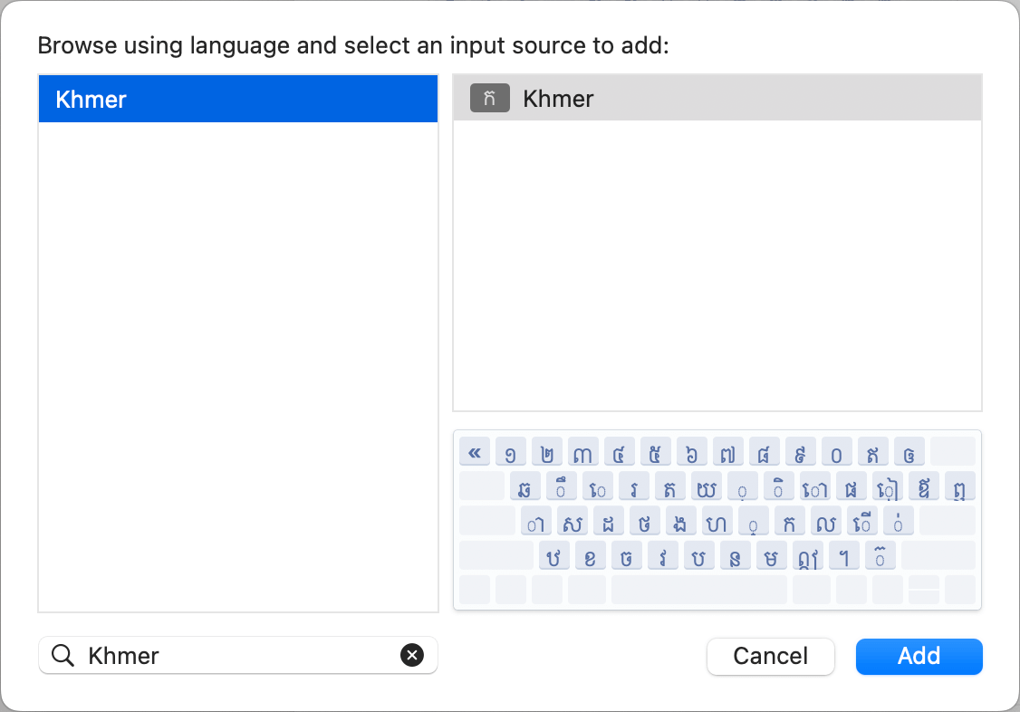The image size is (1020, 712).
Task: Click the Khmer input source glyph icon
Action: click(x=490, y=99)
